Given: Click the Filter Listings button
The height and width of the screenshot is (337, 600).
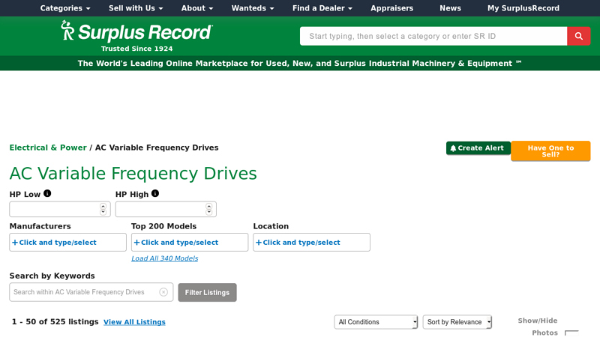Looking at the screenshot, I should (207, 292).
